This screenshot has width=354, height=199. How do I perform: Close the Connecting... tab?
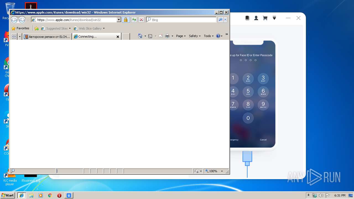118,36
